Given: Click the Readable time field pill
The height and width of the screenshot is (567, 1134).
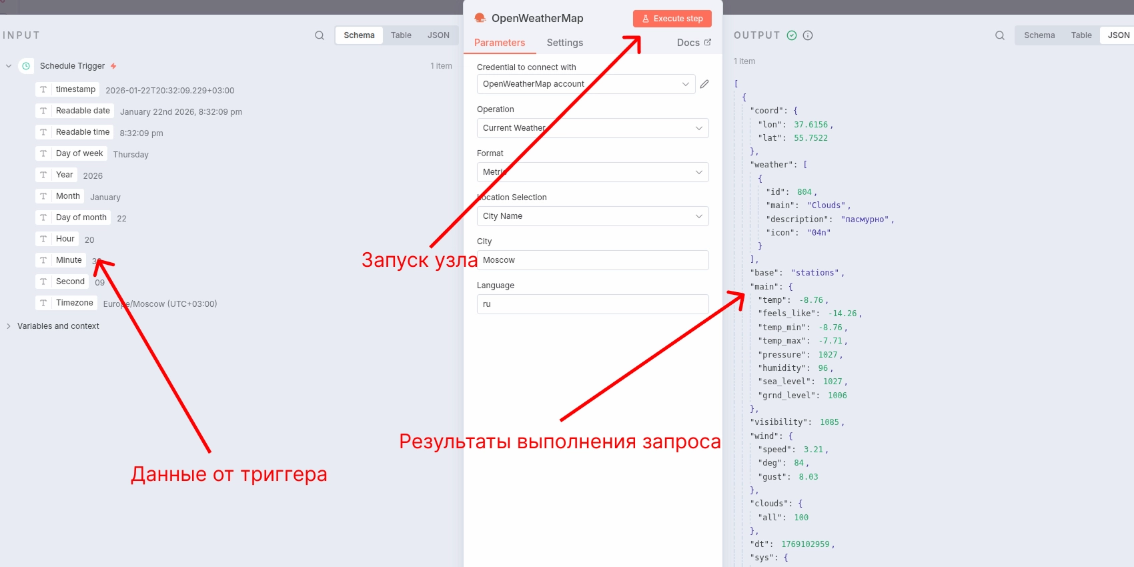Looking at the screenshot, I should click(75, 132).
